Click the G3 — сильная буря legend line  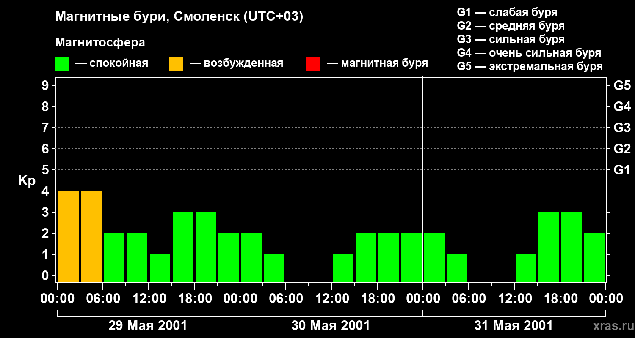(511, 39)
